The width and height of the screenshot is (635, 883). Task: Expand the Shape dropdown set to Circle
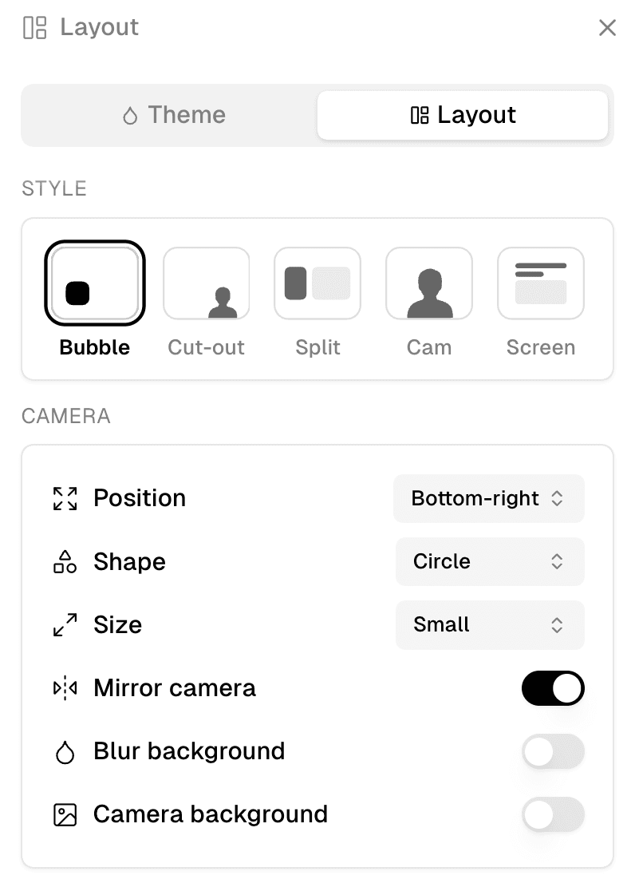pyautogui.click(x=490, y=561)
